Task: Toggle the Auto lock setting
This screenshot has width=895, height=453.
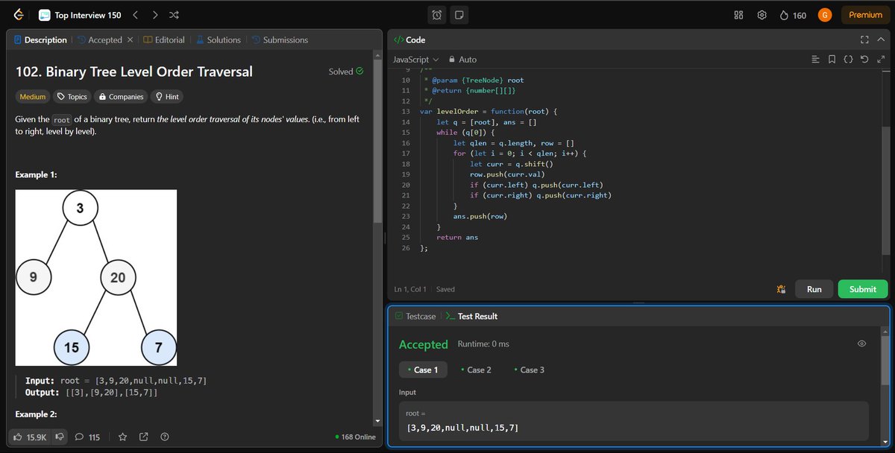Action: (462, 60)
